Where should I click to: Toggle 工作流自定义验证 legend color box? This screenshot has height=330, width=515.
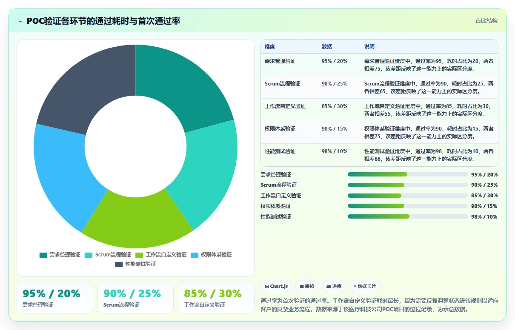click(x=139, y=255)
